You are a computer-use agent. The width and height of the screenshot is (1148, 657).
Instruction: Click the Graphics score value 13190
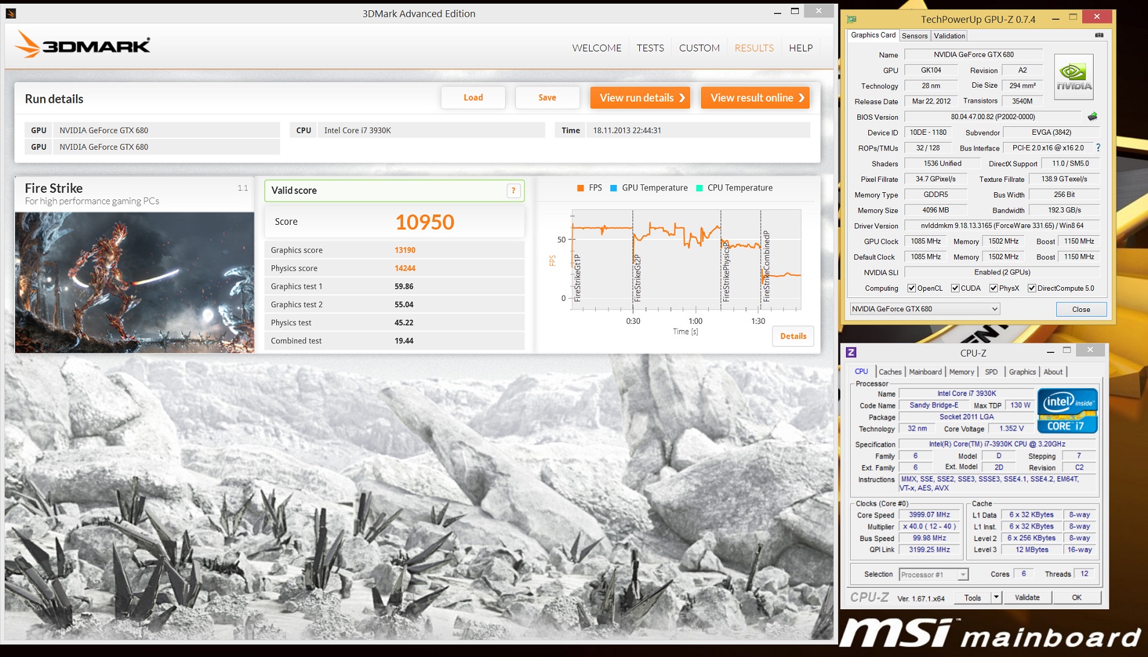(405, 250)
